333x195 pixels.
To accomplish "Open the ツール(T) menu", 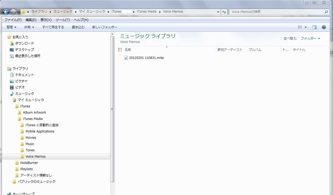I will (62, 20).
